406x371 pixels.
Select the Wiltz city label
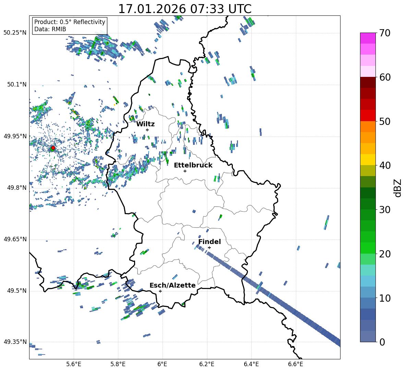pyautogui.click(x=145, y=124)
